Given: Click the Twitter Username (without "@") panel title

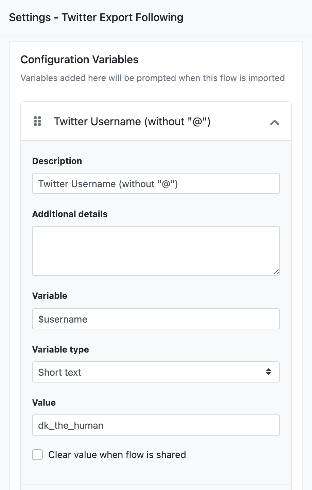Looking at the screenshot, I should coord(132,121).
